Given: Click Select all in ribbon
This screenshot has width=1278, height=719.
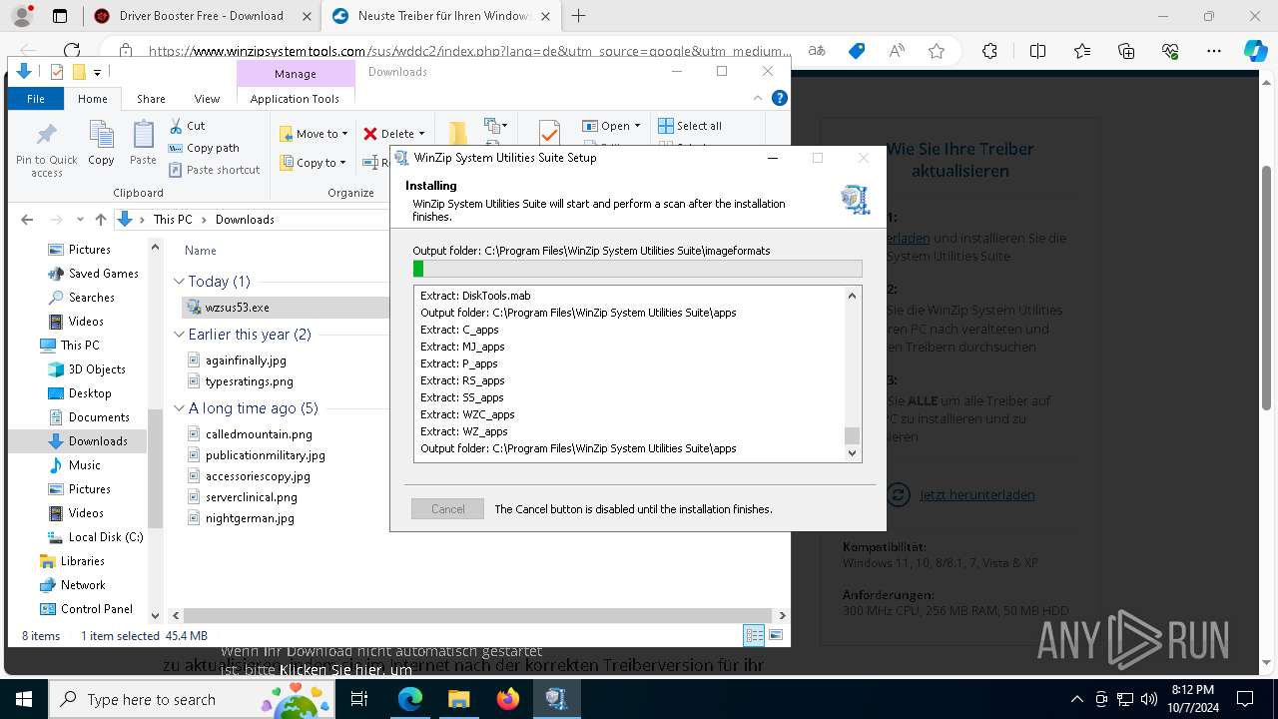Looking at the screenshot, I should click(x=690, y=126).
